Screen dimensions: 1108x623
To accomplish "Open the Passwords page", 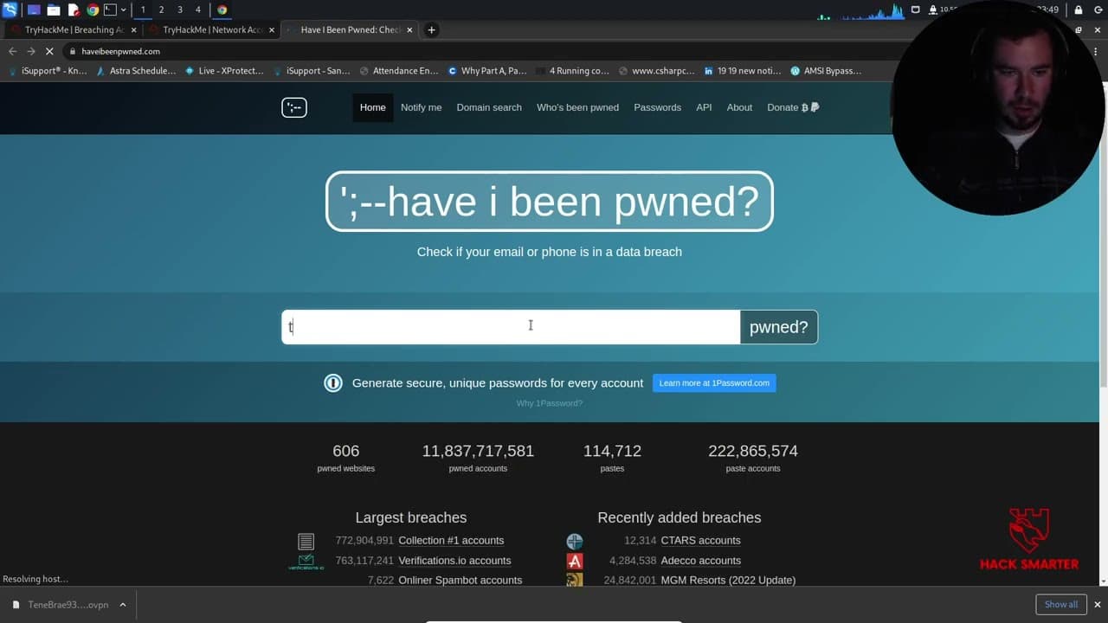I will coord(657,107).
